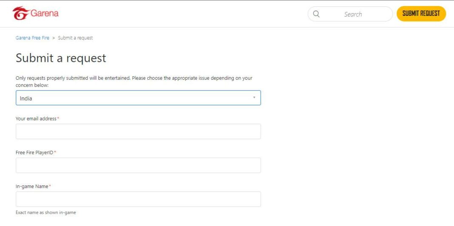Click the small arrow on India dropdown
Image resolution: width=454 pixels, height=226 pixels.
pyautogui.click(x=254, y=98)
